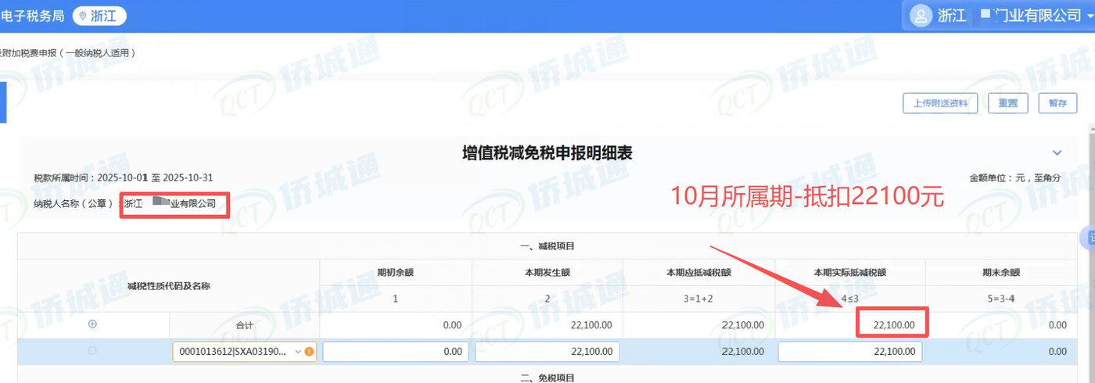
Task: Click the 5=3-4 formula cell
Action: click(1001, 299)
